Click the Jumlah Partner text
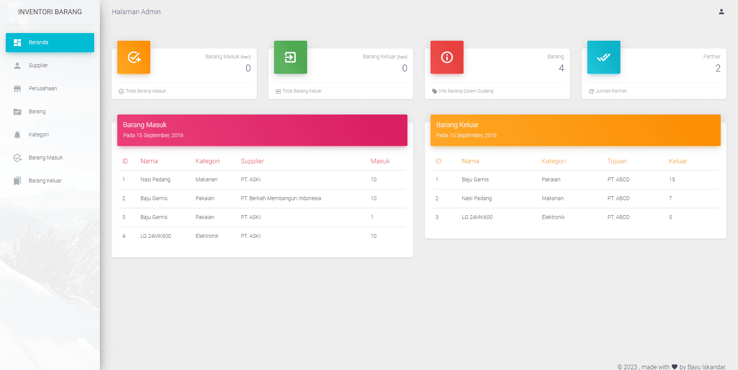The height and width of the screenshot is (370, 738). pos(611,91)
